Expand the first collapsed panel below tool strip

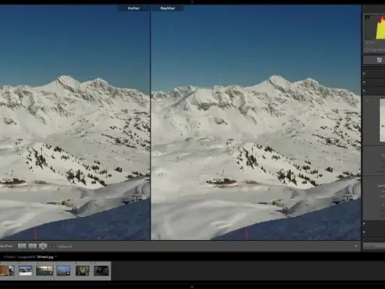click(x=364, y=74)
